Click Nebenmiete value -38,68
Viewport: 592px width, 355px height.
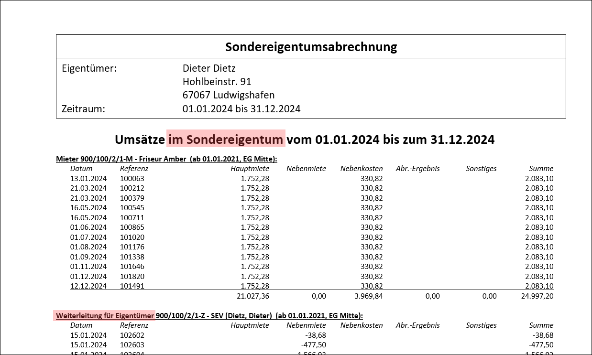pos(315,335)
